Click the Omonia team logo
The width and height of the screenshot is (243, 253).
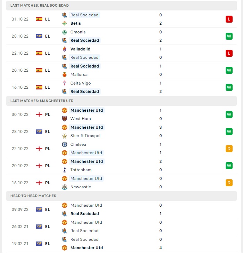click(65, 32)
